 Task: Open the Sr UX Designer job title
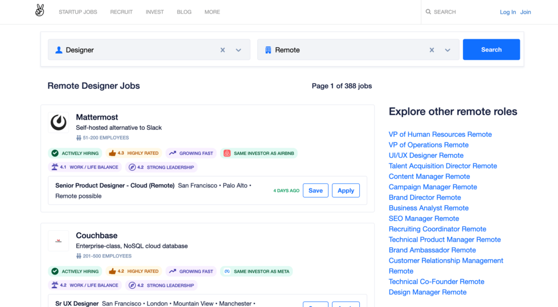[x=77, y=304]
